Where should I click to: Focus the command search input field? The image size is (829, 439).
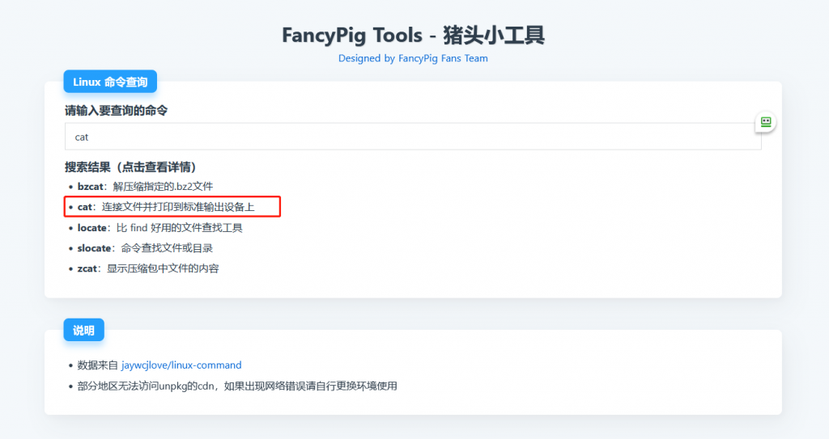click(413, 137)
